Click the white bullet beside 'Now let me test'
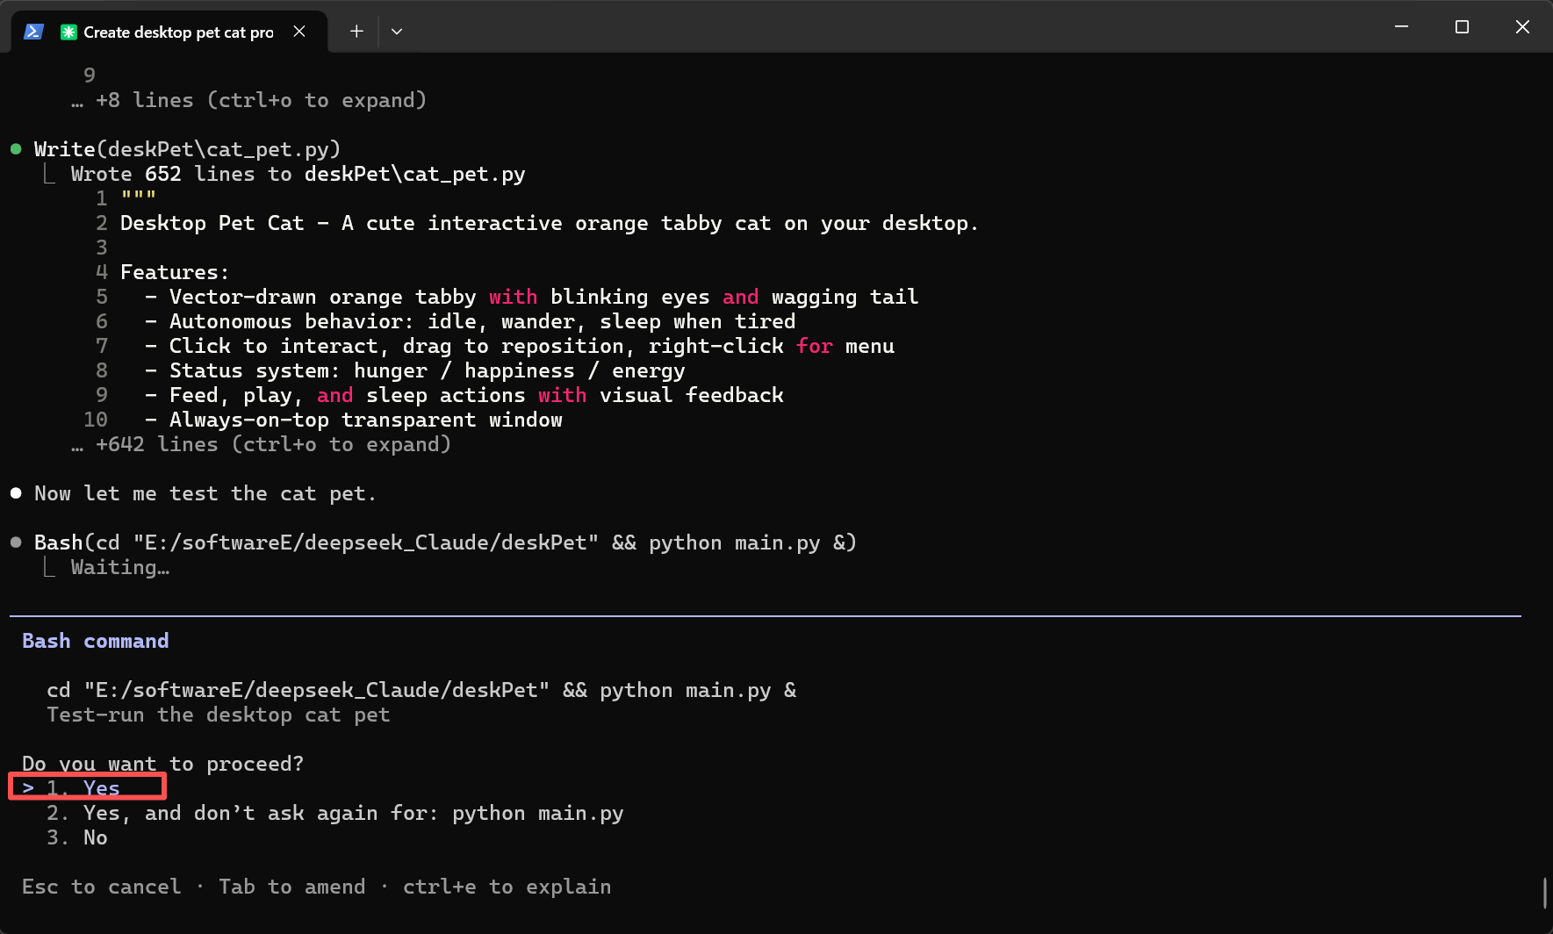This screenshot has height=934, width=1553. pos(16,493)
